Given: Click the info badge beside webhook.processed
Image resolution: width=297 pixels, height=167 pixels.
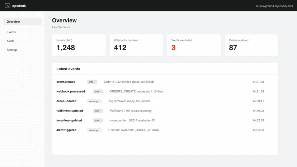Looking at the screenshot, I should [x=98, y=91].
